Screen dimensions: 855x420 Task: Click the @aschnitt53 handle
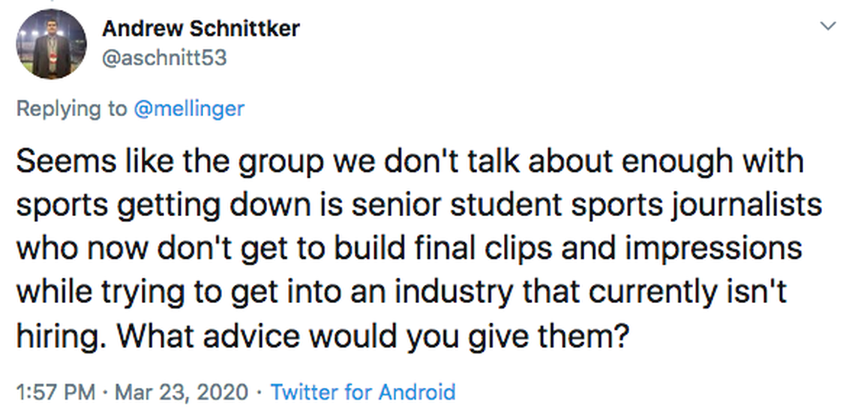(x=164, y=57)
